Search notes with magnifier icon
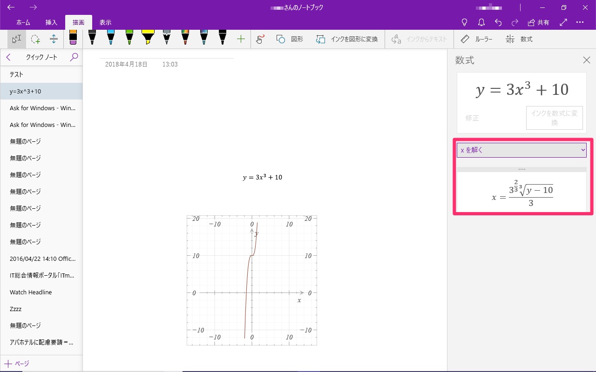This screenshot has height=372, width=596. click(74, 57)
